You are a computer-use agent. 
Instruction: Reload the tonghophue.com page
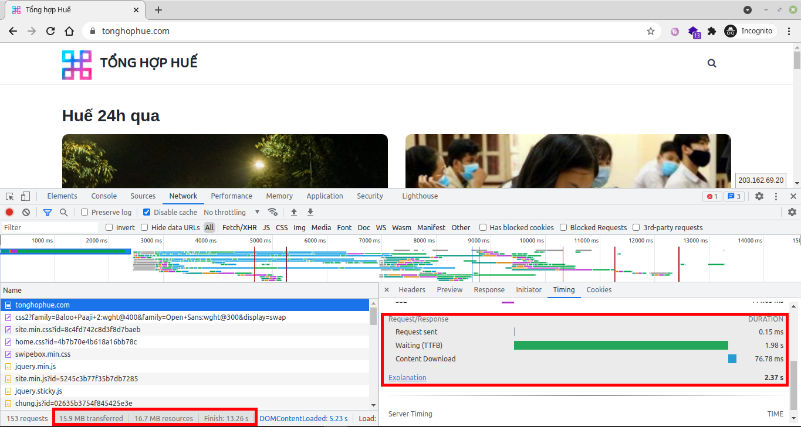[x=50, y=31]
